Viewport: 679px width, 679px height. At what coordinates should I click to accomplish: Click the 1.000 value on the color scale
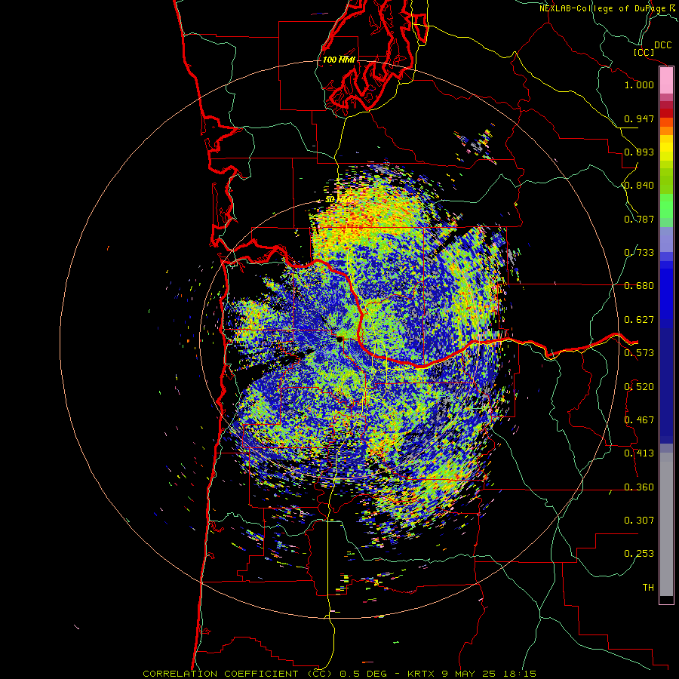tap(639, 84)
